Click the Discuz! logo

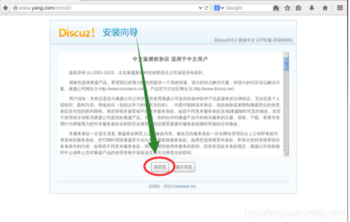(x=76, y=33)
